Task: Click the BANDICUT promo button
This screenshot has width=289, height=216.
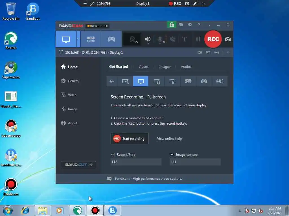Action: point(78,165)
